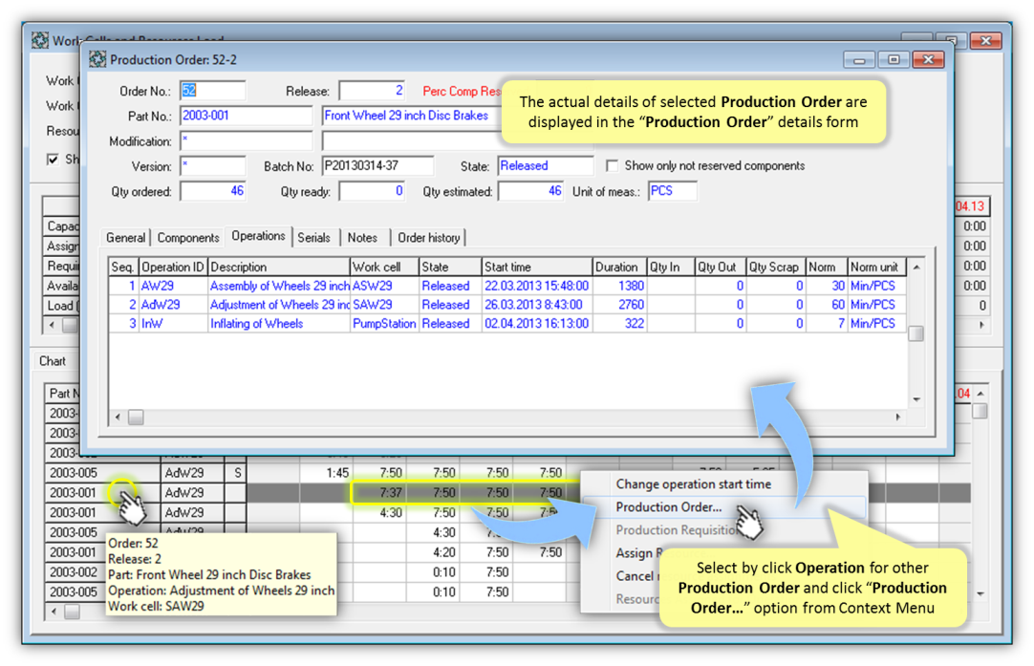
Task: Close the Work Cells and Resource Load window
Action: coord(986,40)
